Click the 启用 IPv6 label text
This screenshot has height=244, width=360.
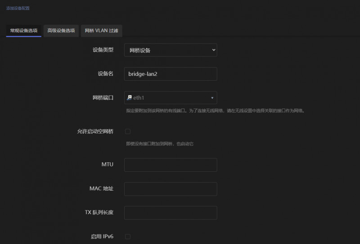(x=102, y=236)
